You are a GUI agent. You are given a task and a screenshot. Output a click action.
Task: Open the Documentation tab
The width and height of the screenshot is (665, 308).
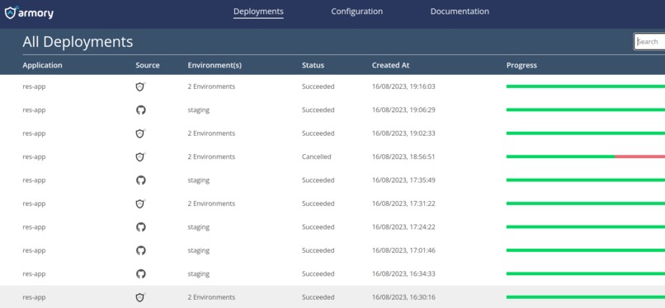[x=460, y=12]
